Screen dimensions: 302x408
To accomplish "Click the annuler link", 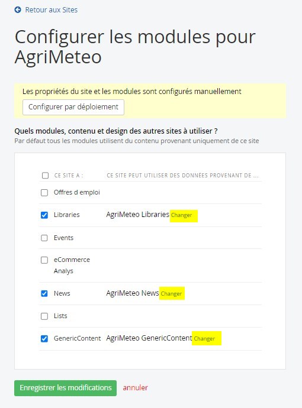I will (x=135, y=388).
